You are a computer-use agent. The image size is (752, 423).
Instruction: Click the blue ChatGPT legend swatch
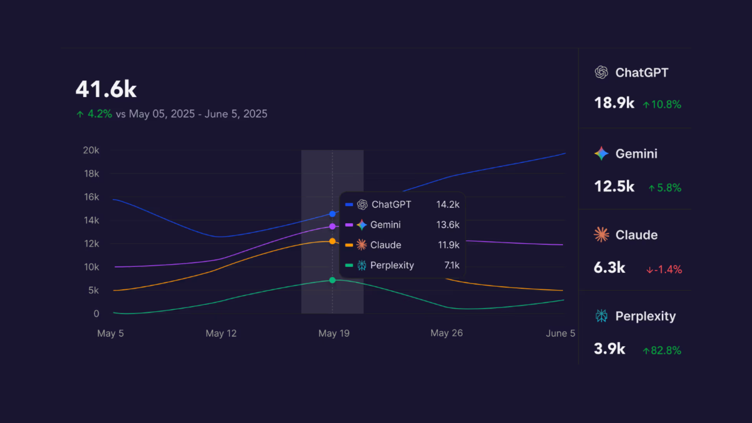click(x=349, y=204)
